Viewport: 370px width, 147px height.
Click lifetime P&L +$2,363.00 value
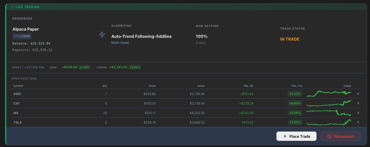pyautogui.click(x=118, y=67)
